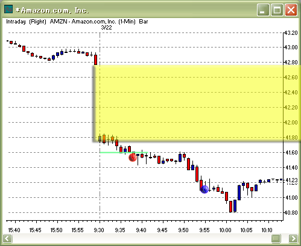Minimize the Amazon.com chart window

pyautogui.click(x=263, y=10)
